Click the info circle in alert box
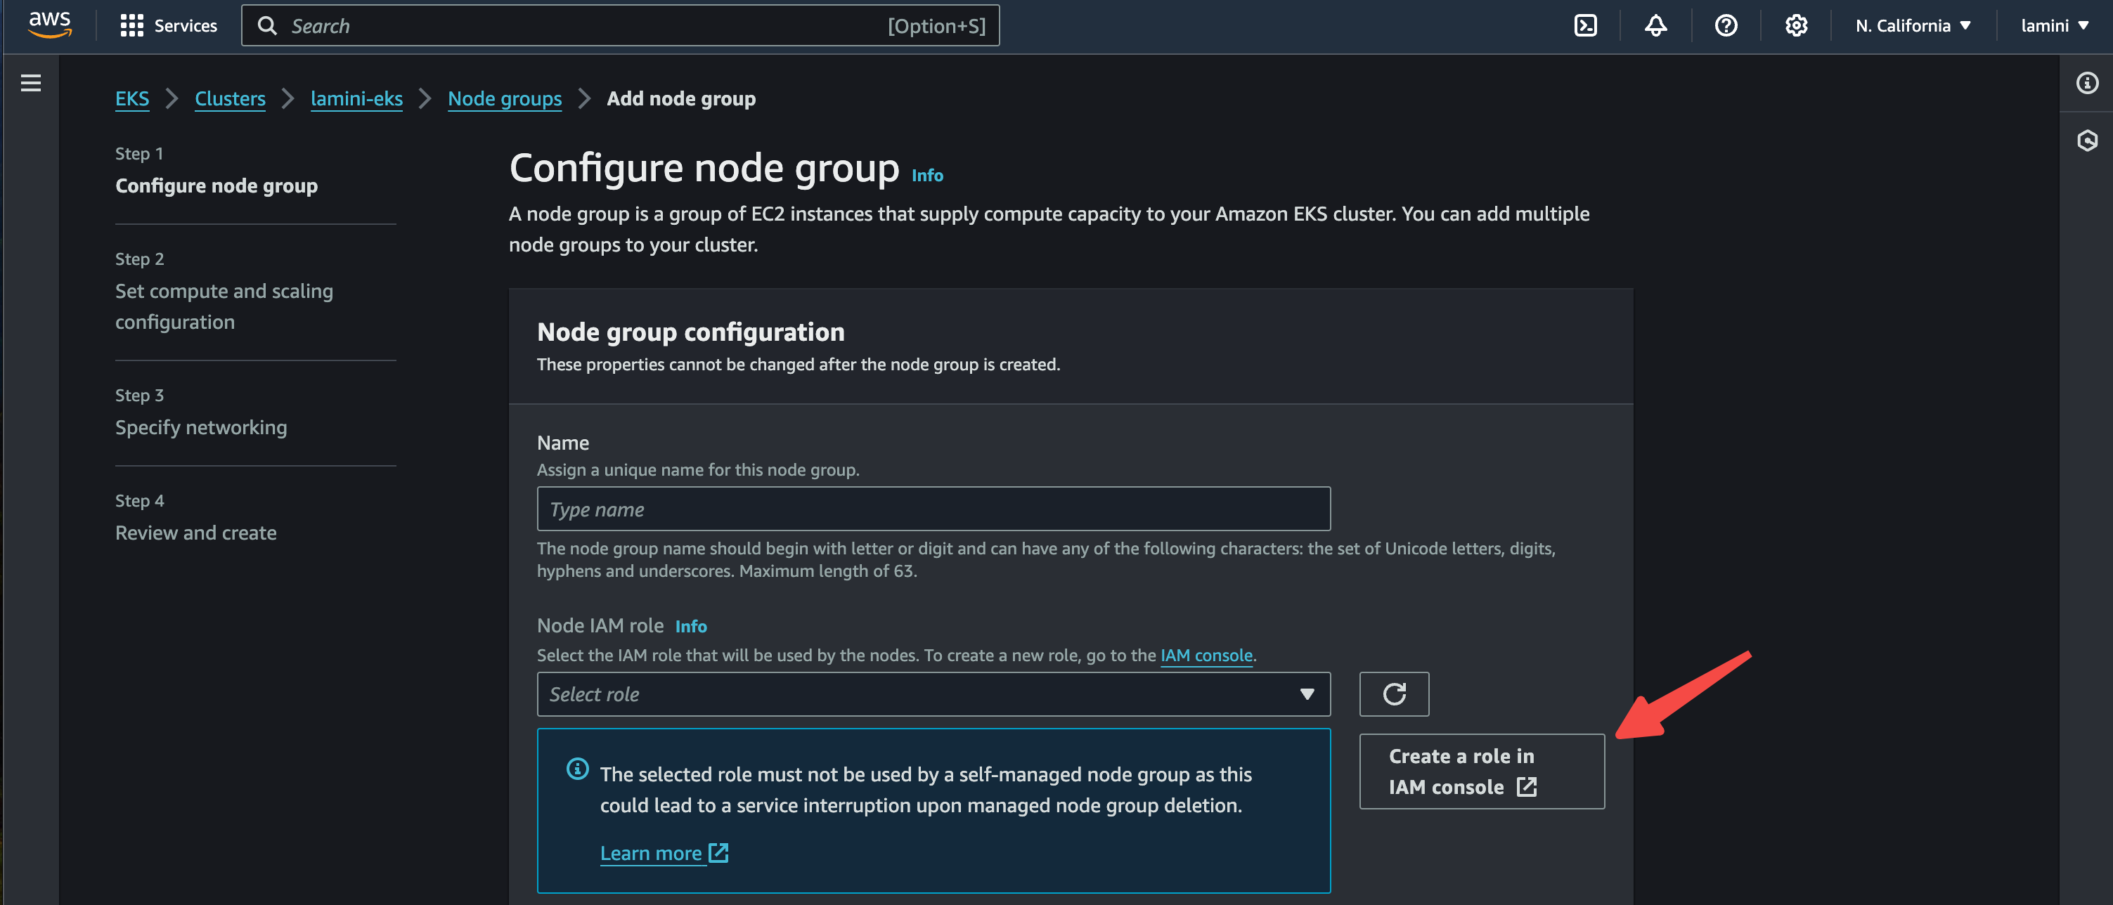2113x905 pixels. [578, 768]
